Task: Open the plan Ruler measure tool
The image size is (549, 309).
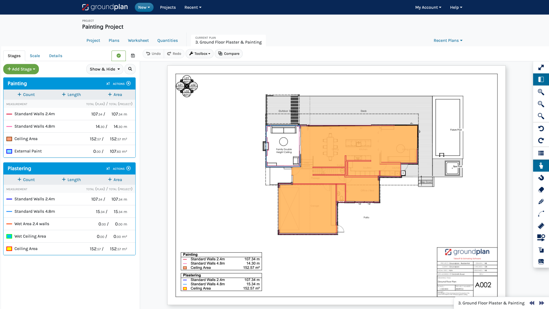Action: click(x=541, y=226)
